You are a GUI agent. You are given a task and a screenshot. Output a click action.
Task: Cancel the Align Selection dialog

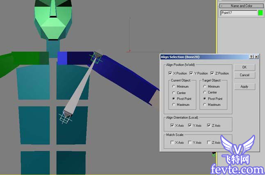coord(244,75)
